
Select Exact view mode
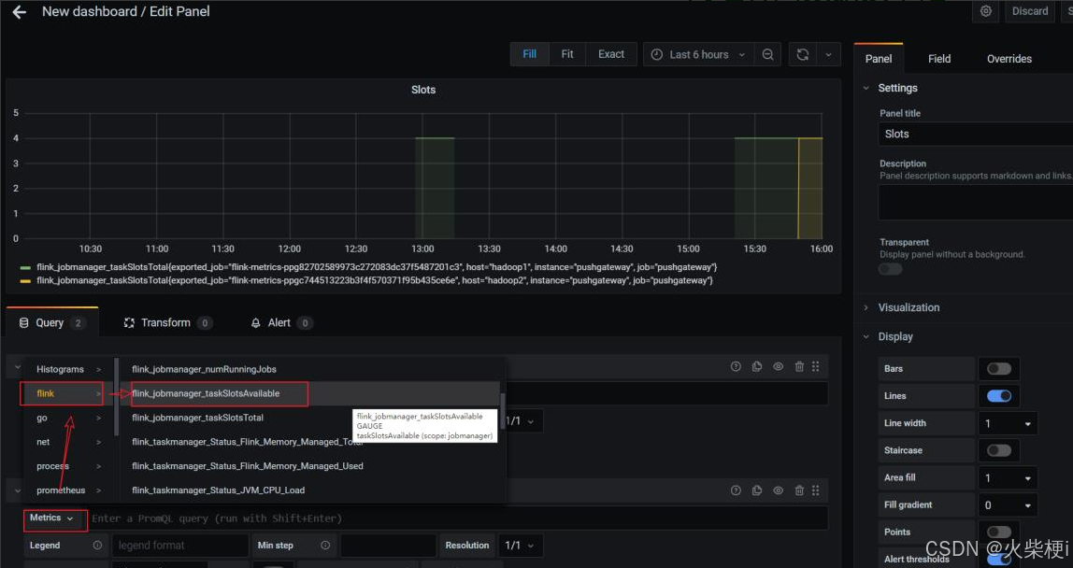pos(611,54)
